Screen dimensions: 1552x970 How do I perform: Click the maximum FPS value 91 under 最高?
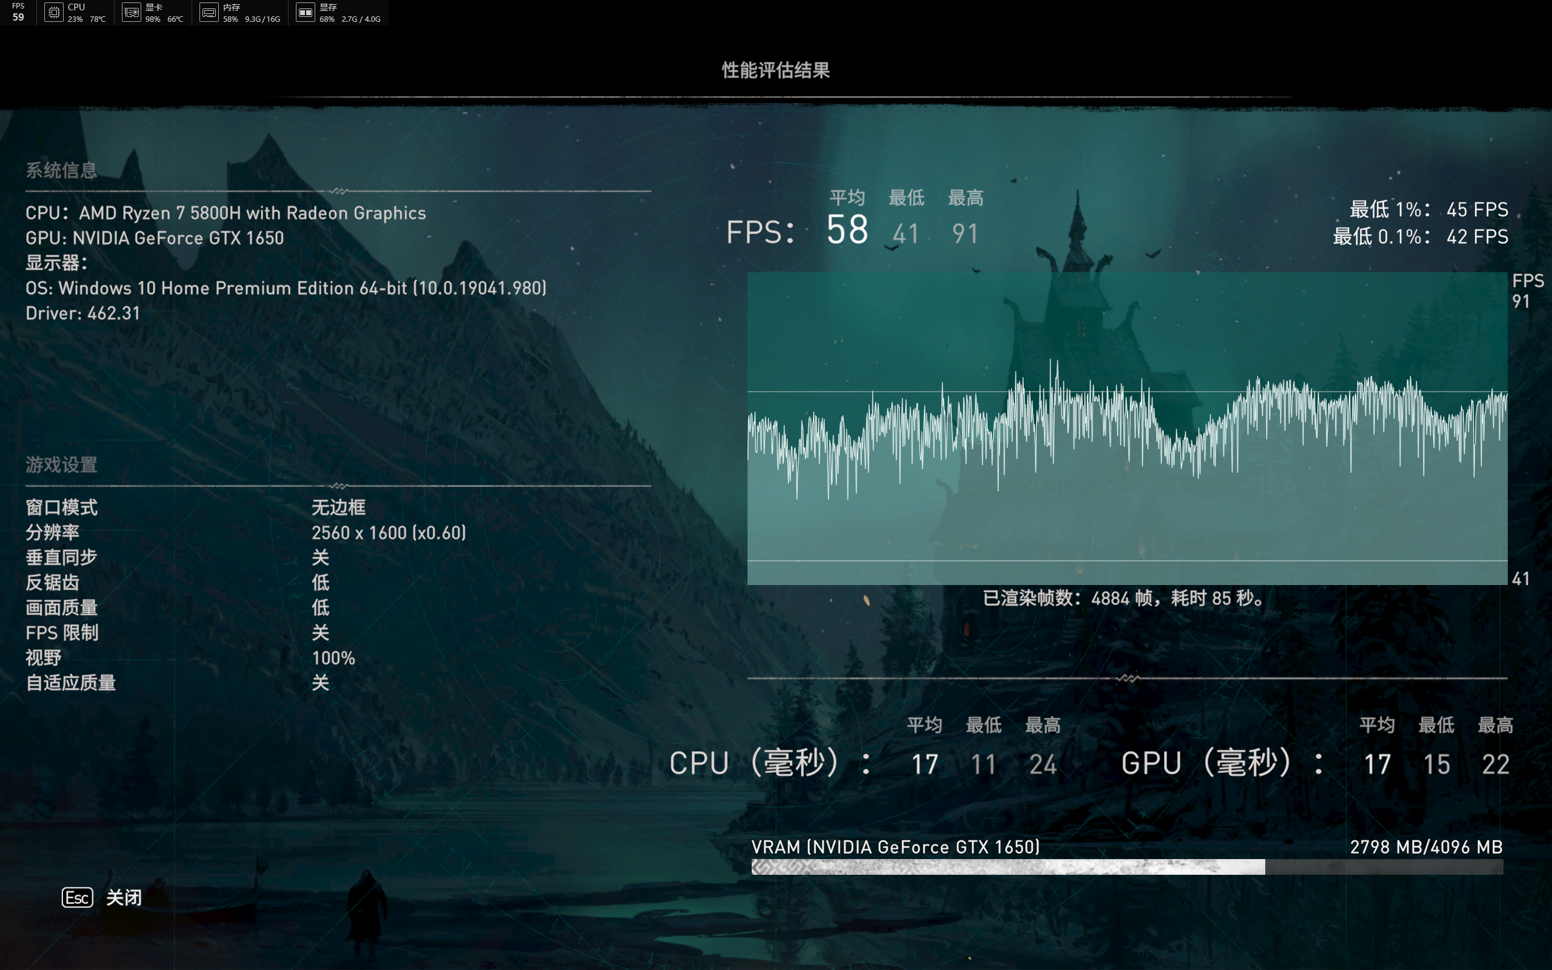pos(965,234)
